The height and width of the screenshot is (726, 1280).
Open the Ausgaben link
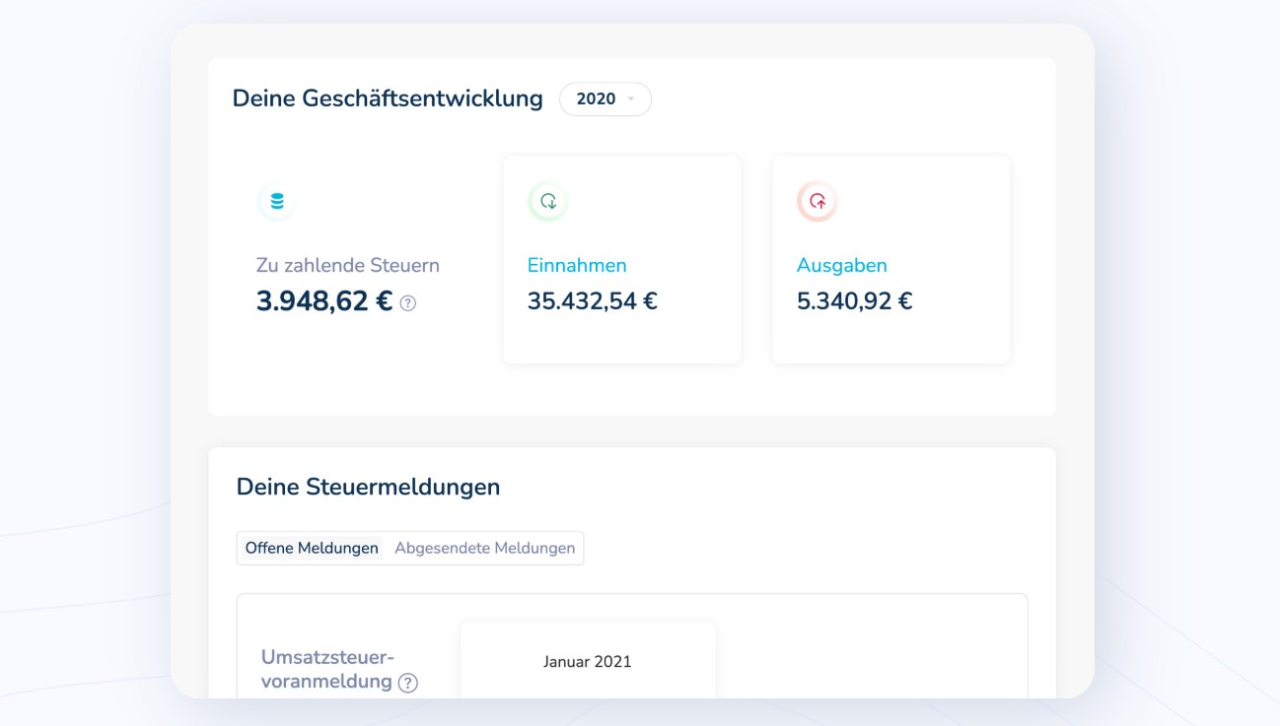(x=842, y=265)
